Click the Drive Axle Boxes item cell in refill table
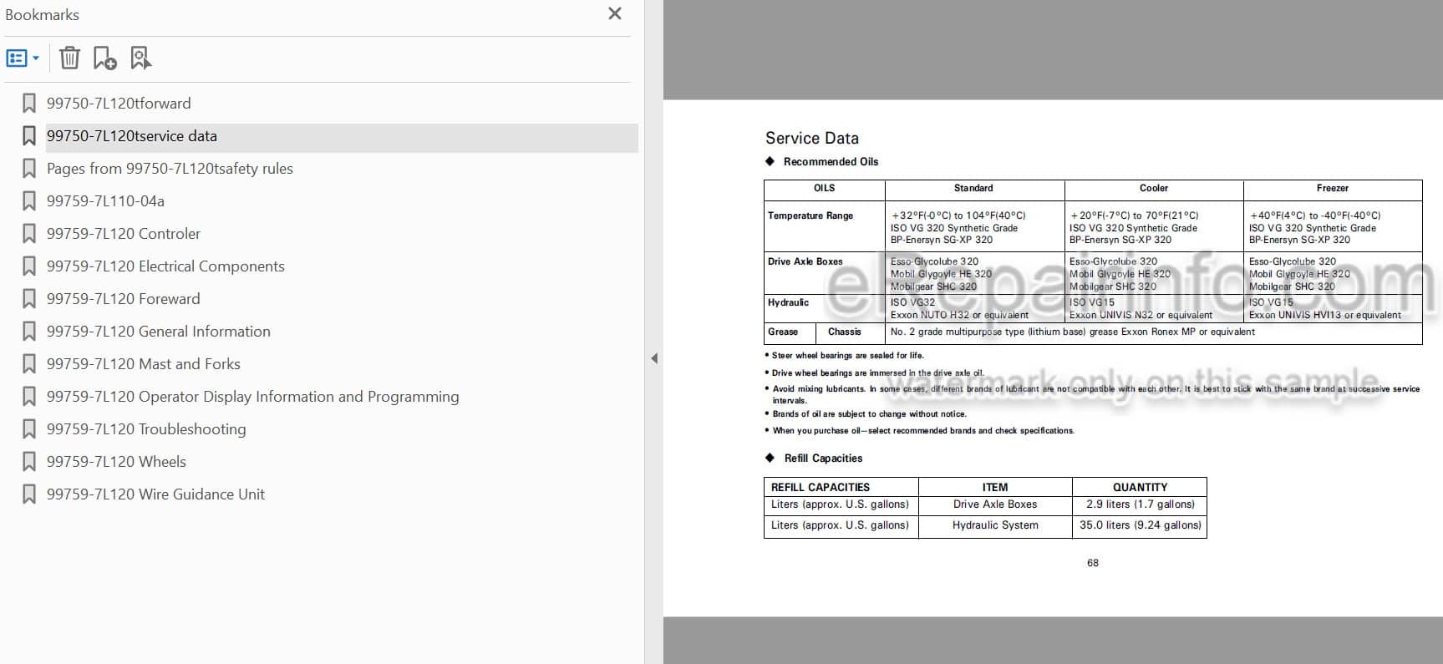 pyautogui.click(x=995, y=504)
